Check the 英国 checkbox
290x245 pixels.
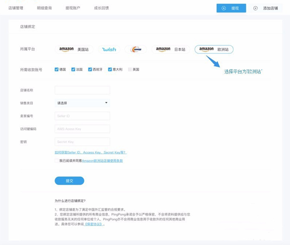coord(130,69)
